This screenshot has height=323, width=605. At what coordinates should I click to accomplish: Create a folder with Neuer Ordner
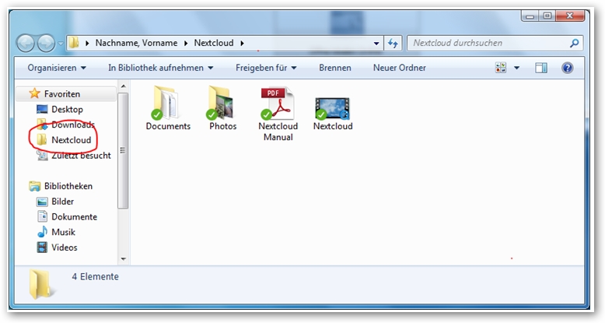(400, 68)
